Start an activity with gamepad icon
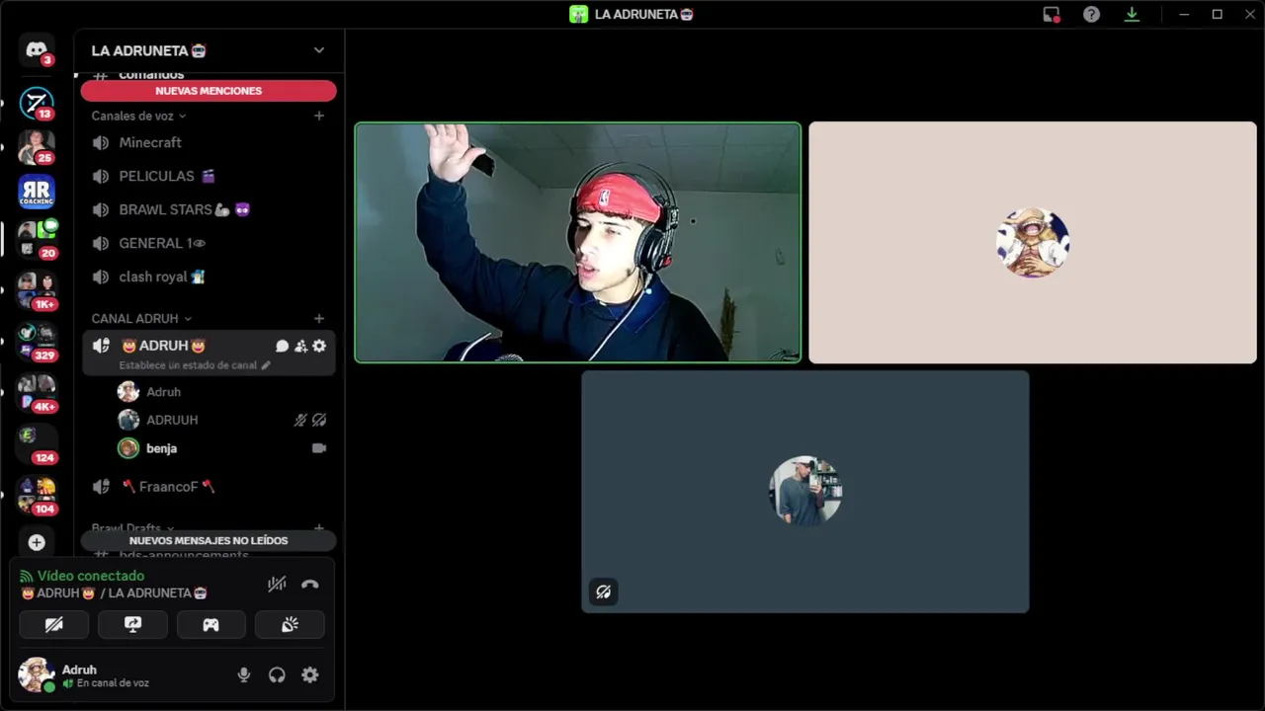The image size is (1265, 711). tap(211, 624)
